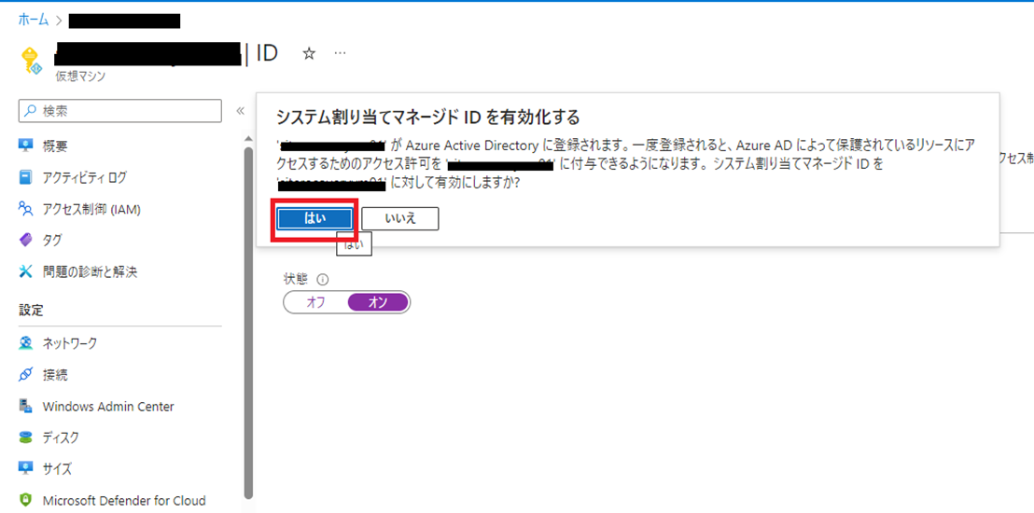Click the ディスク disk icon

26,437
